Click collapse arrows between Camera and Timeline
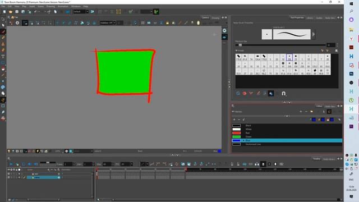This screenshot has height=202, width=359. pos(175,155)
